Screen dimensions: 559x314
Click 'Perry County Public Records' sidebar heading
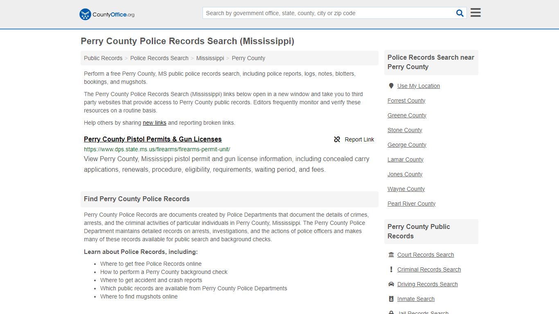419,231
